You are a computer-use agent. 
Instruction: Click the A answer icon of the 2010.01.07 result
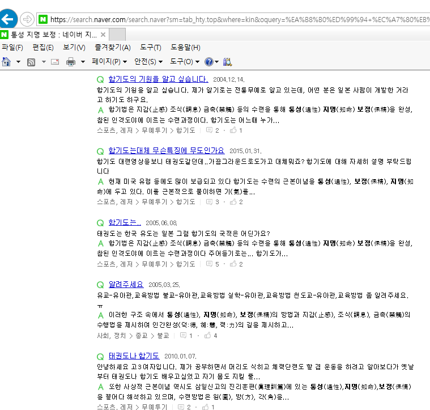(x=101, y=387)
